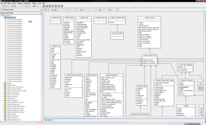This screenshot has height=125, width=206.
Task: Pick the Comment link line tool
Action: pyautogui.click(x=113, y=10)
